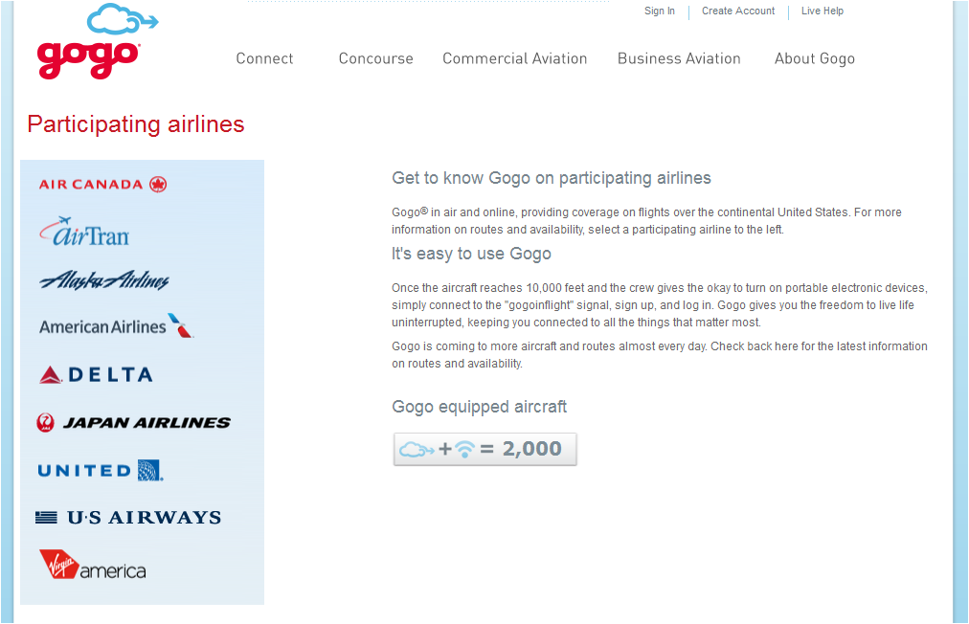
Task: Select the Virgin America logo
Action: point(93,565)
